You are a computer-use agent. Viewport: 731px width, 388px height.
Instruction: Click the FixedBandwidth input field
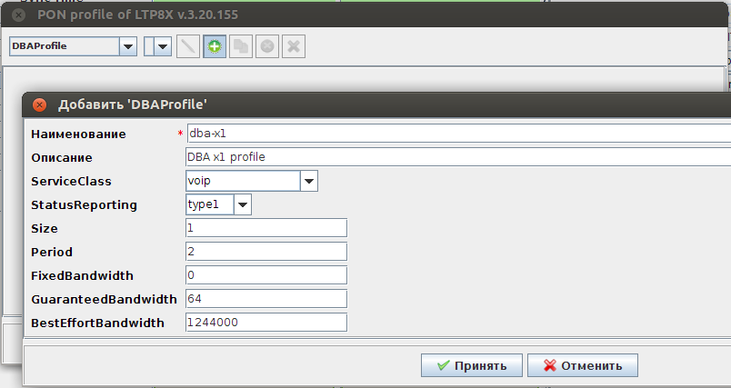(x=265, y=275)
